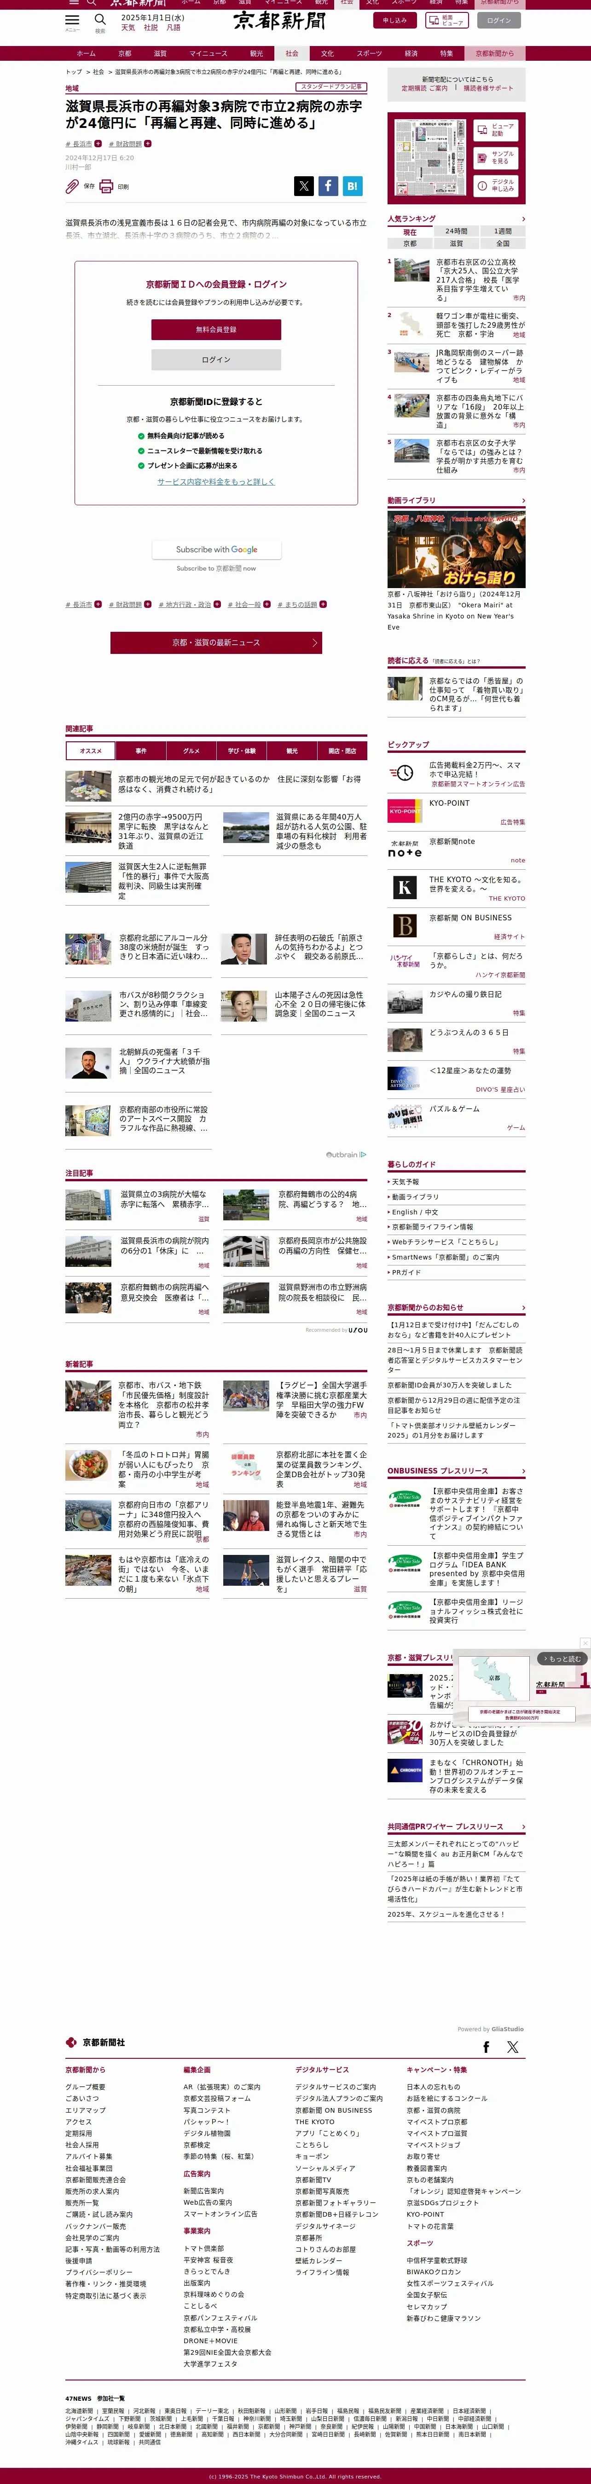Click the 京都新聞 note logo icon

[x=404, y=849]
